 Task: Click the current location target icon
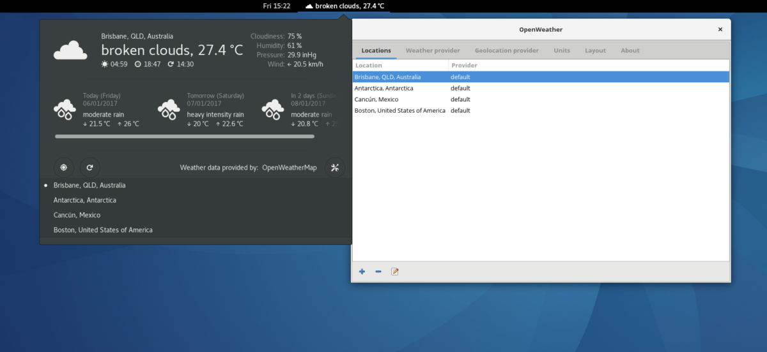(64, 168)
